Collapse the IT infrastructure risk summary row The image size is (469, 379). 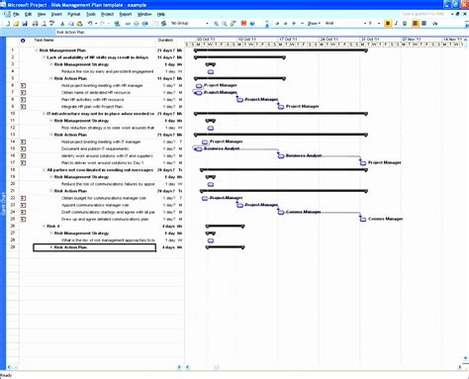click(44, 114)
